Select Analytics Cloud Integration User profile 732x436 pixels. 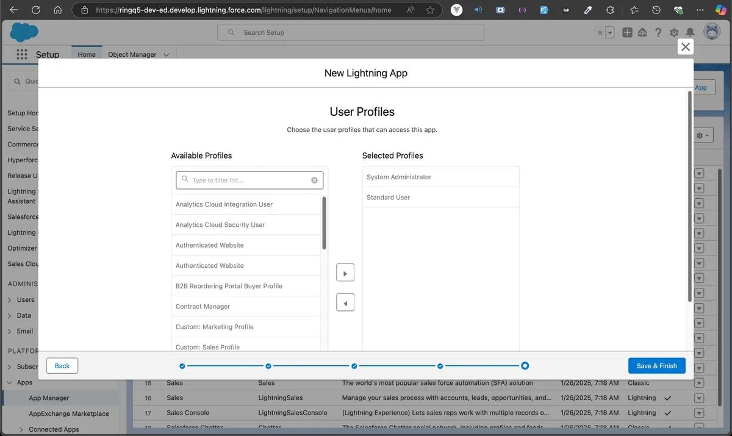coord(246,204)
